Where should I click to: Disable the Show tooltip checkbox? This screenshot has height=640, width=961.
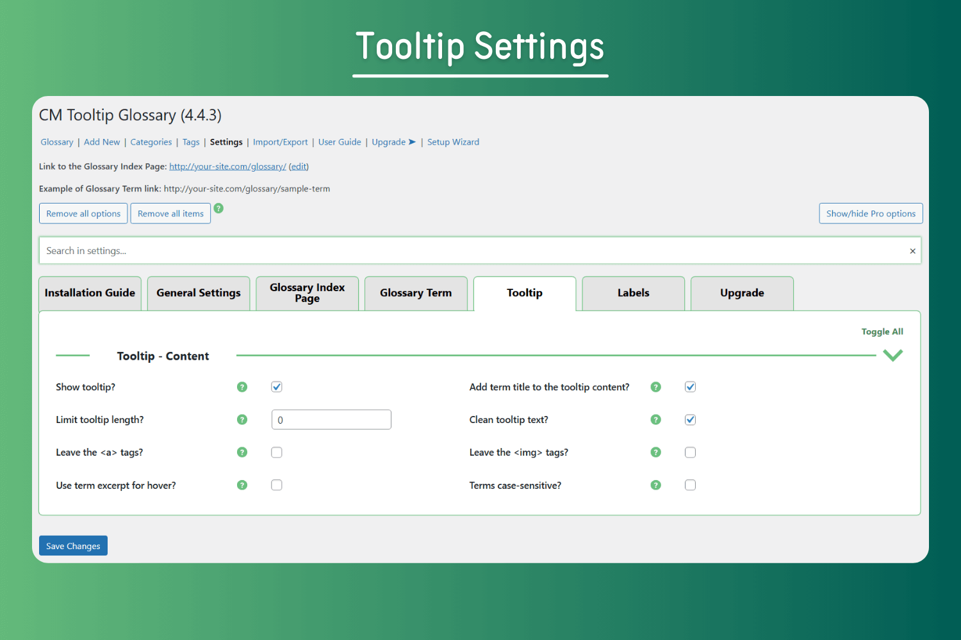(x=276, y=387)
